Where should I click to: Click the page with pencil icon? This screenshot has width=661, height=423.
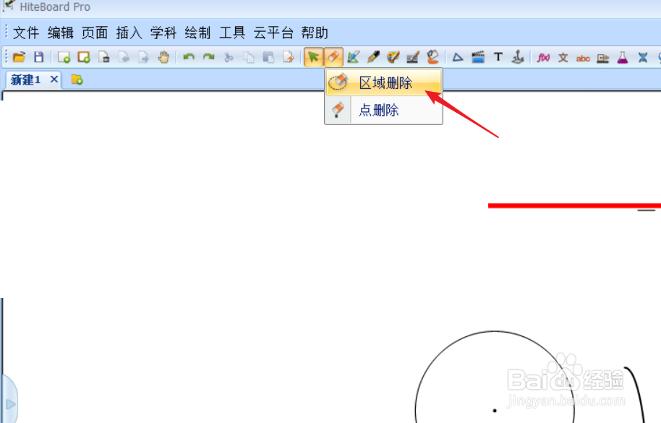point(289,57)
